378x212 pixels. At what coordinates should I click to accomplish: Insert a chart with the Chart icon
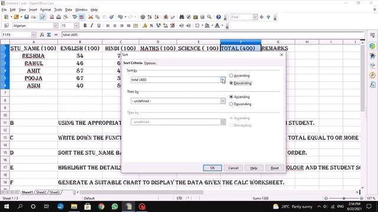click(165, 17)
